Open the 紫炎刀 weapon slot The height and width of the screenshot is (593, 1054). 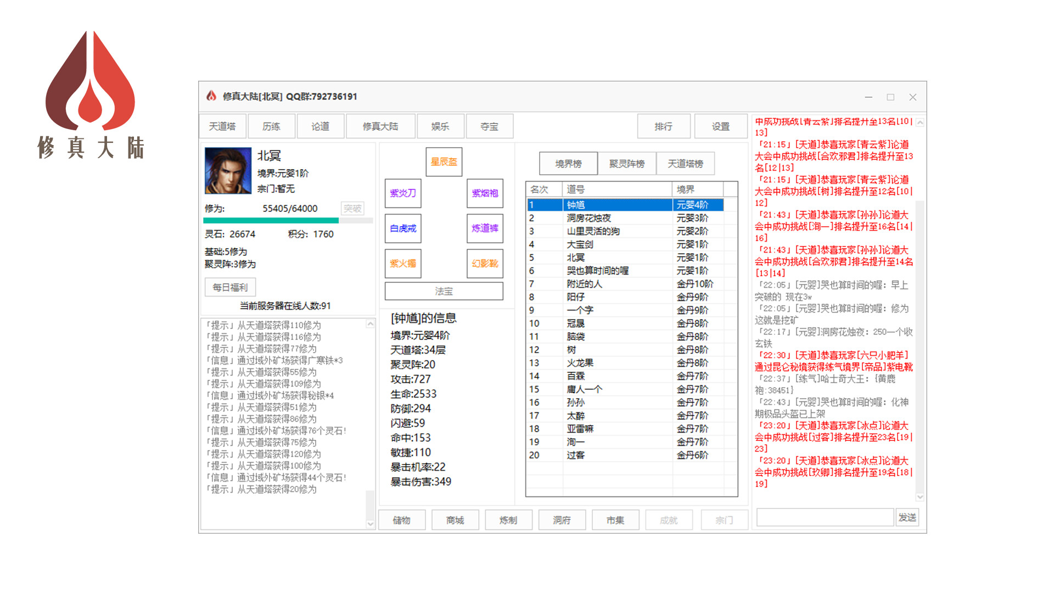click(403, 193)
